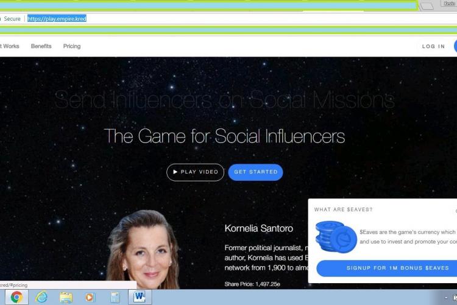Click the partially visible Works nav item
Image resolution: width=457 pixels, height=305 pixels.
tap(9, 46)
